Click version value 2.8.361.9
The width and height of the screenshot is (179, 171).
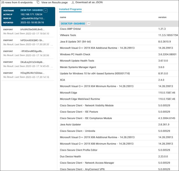tap(164, 124)
